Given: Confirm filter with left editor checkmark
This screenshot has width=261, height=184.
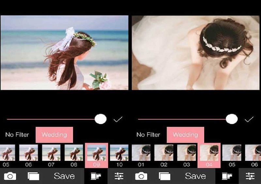Looking at the screenshot, I should tap(118, 119).
